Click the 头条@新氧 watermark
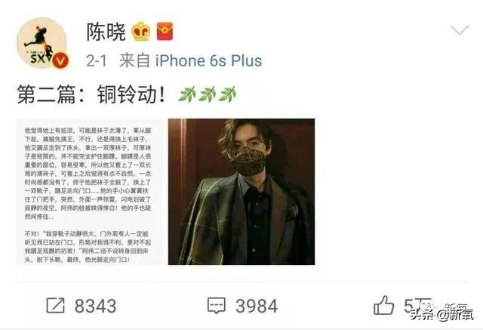 [x=441, y=314]
